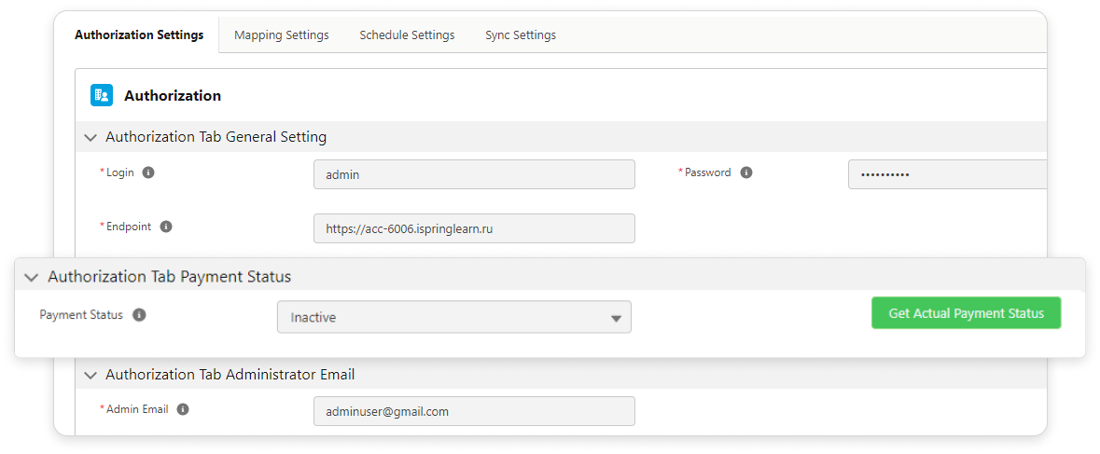Focus the Password field
The height and width of the screenshot is (454, 1100).
point(947,174)
